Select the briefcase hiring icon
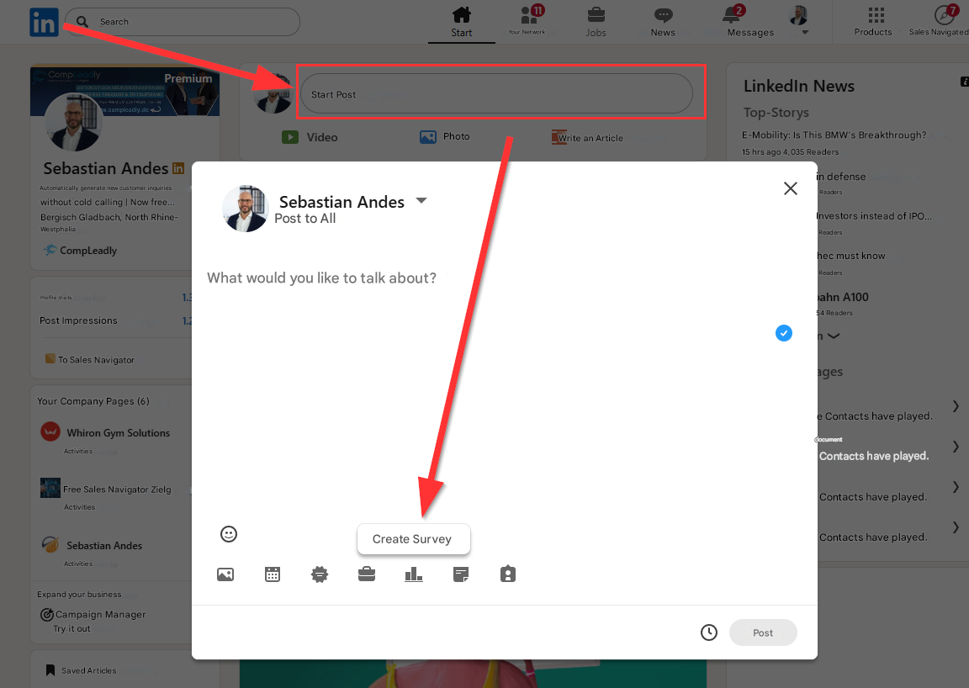 tap(367, 574)
